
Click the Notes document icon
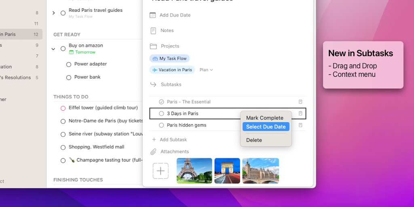point(153,31)
